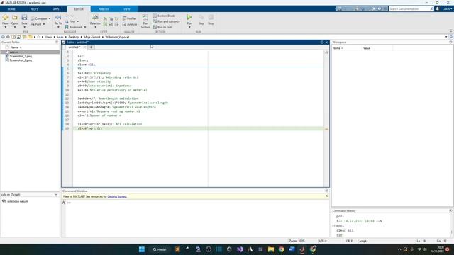This screenshot has width=454, height=255.
Task: Expand the Bookmark dropdown arrow
Action: [85, 27]
